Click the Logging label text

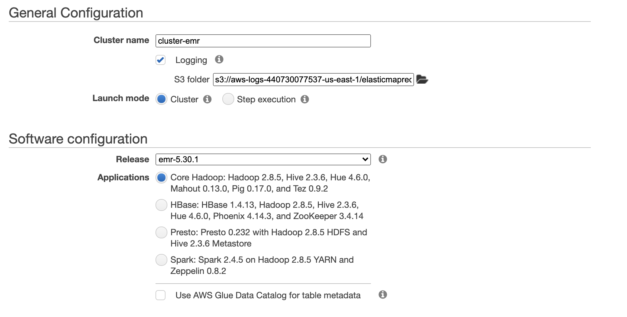[x=191, y=60]
